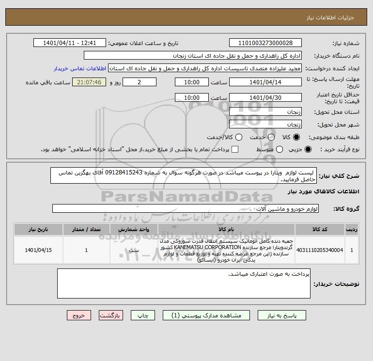Click the response deadline date 1401/04/14
This screenshot has width=373, height=361.
(x=265, y=82)
